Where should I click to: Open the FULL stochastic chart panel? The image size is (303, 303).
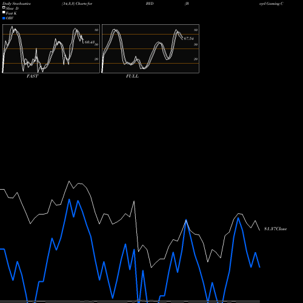(150, 48)
